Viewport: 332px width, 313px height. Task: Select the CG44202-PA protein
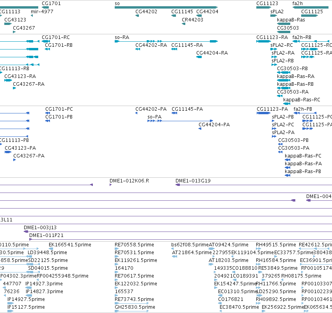(x=137, y=113)
